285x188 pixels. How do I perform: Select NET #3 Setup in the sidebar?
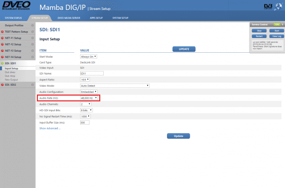point(13,51)
